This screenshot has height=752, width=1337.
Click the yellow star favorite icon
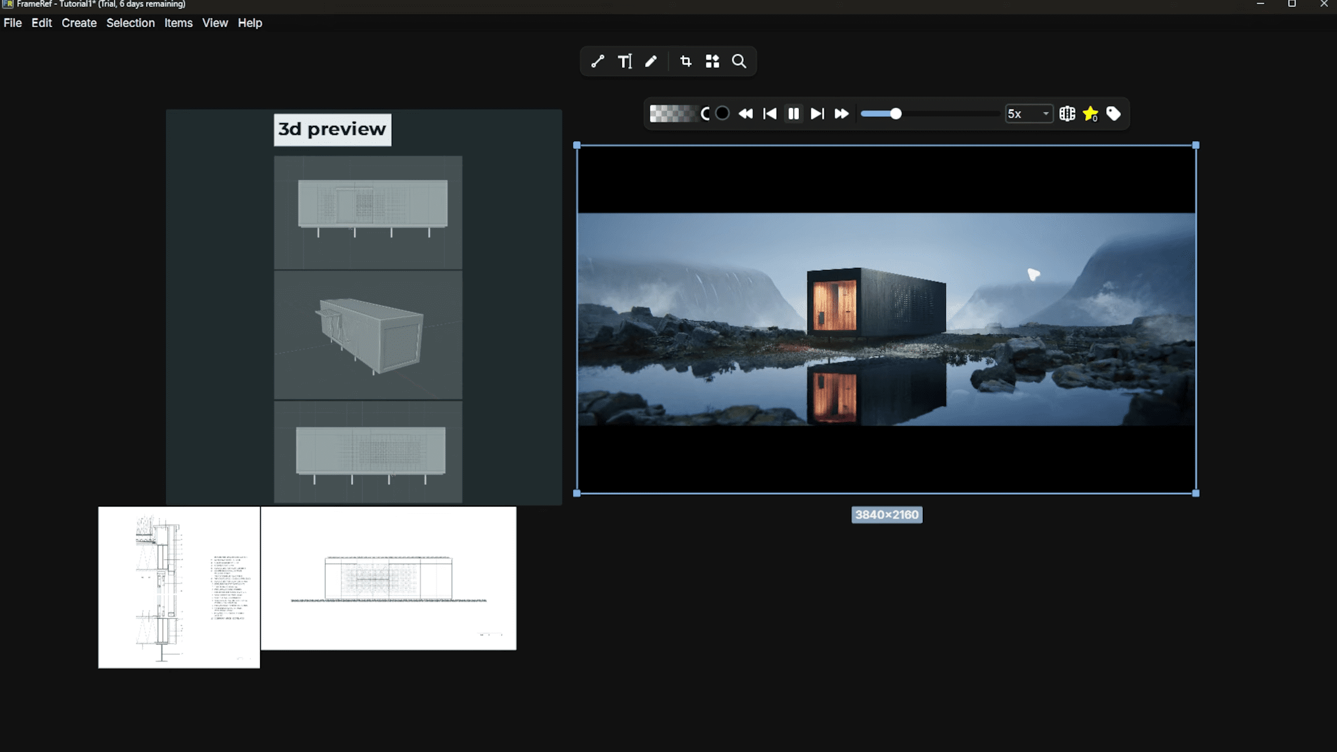1090,114
